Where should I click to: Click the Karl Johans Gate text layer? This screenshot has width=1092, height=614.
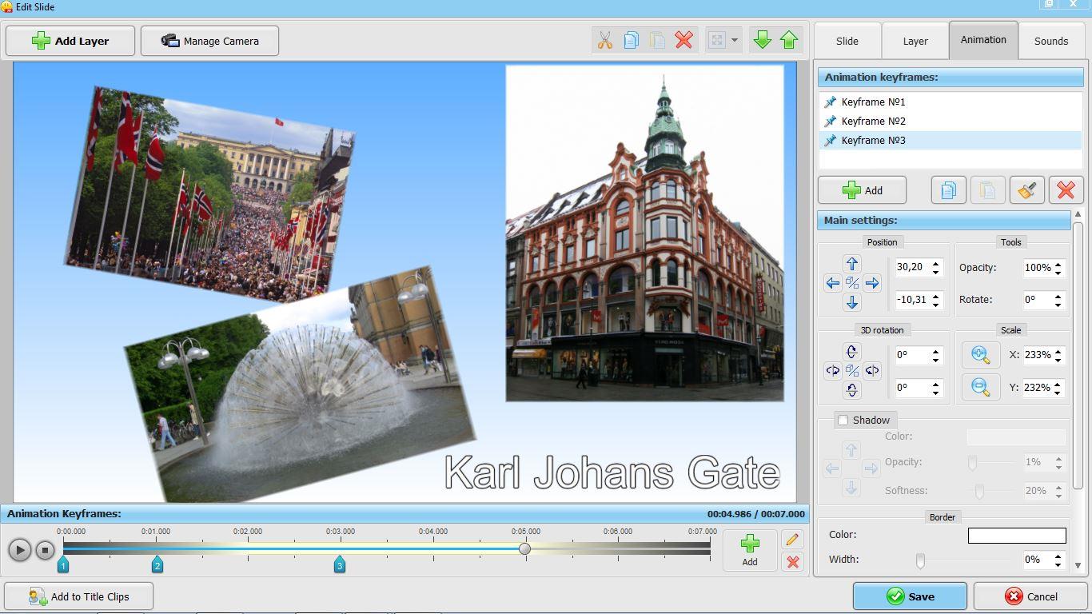pyautogui.click(x=612, y=472)
